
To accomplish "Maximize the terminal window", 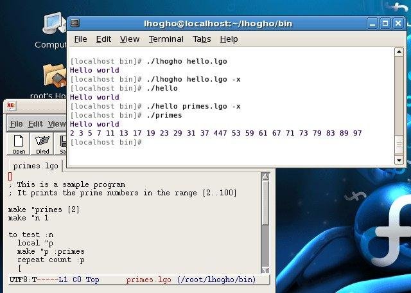I will tap(385, 23).
